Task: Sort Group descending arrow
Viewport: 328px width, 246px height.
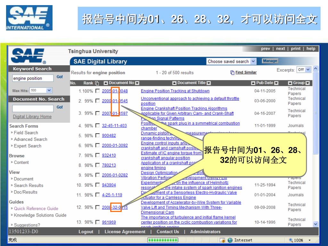Action: click(307, 83)
